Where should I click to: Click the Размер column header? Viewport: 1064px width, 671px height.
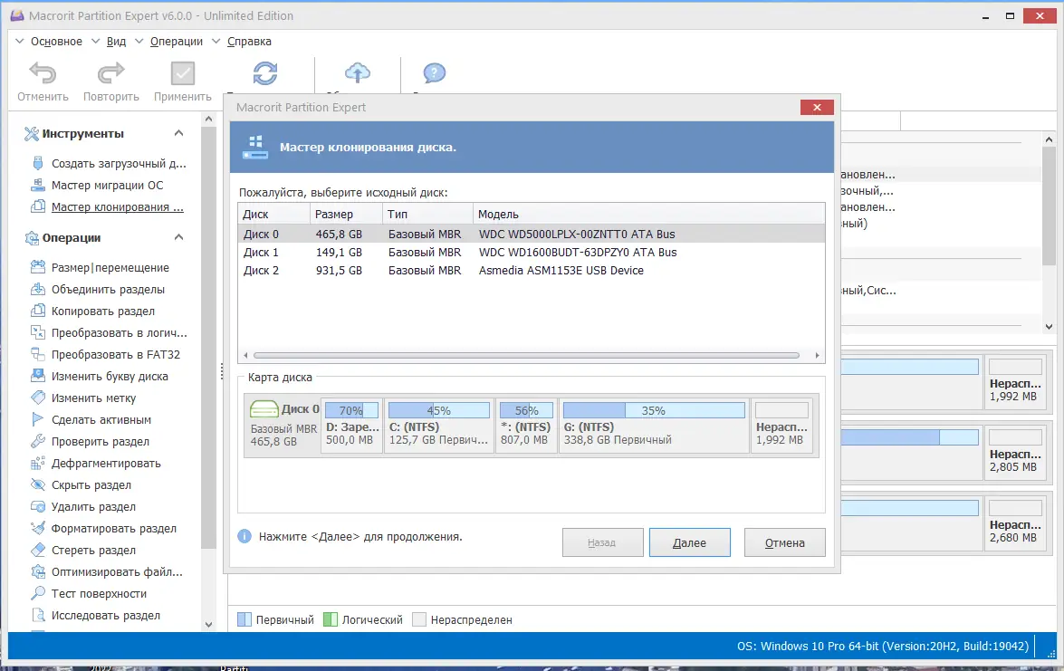point(347,214)
